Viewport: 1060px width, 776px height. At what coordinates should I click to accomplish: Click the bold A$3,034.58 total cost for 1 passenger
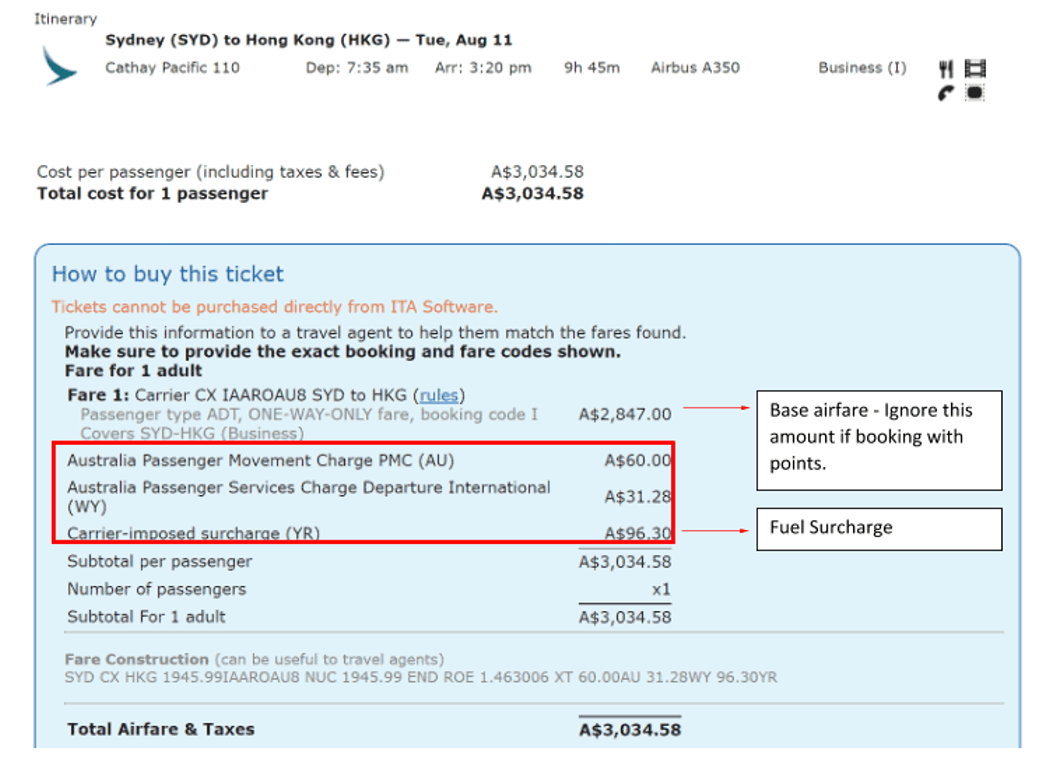tap(532, 193)
